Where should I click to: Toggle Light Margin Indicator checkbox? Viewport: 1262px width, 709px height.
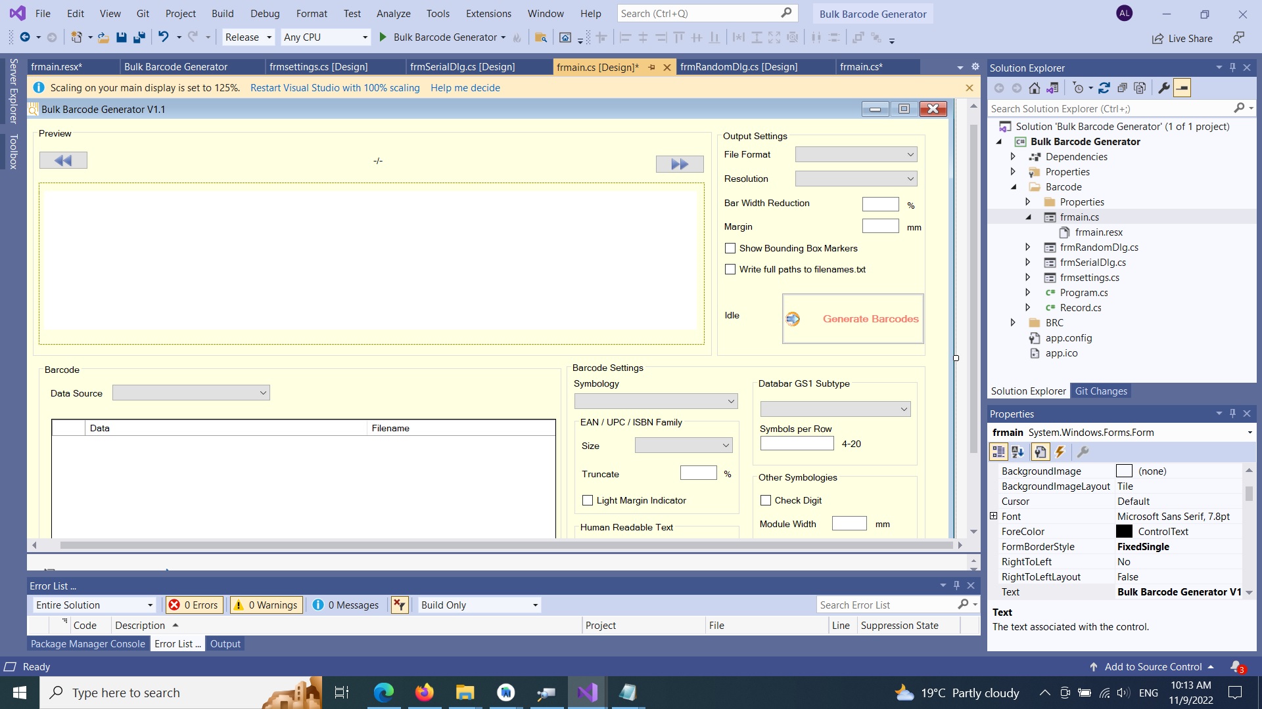[588, 500]
